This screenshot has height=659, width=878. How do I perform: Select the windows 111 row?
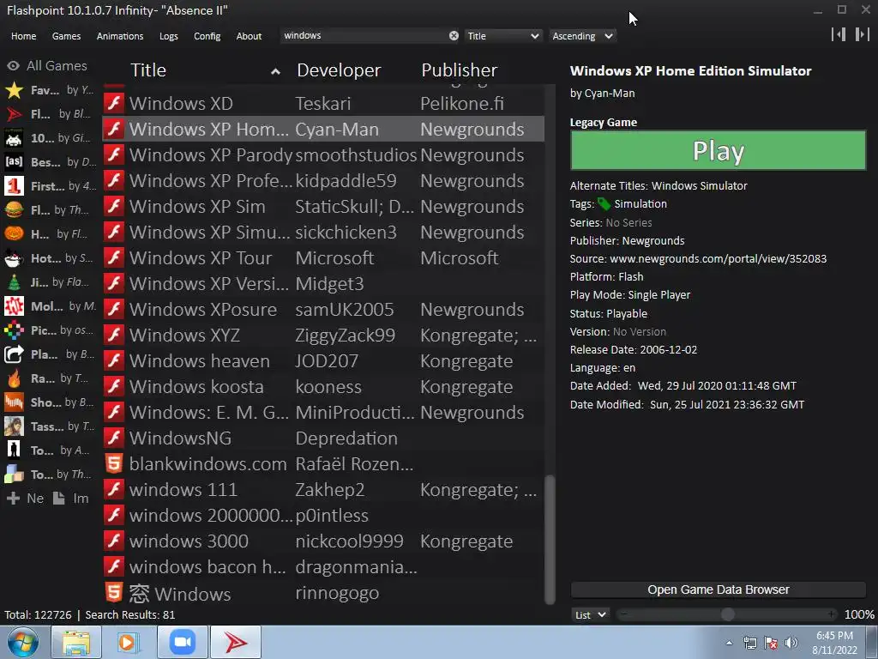[x=323, y=490]
